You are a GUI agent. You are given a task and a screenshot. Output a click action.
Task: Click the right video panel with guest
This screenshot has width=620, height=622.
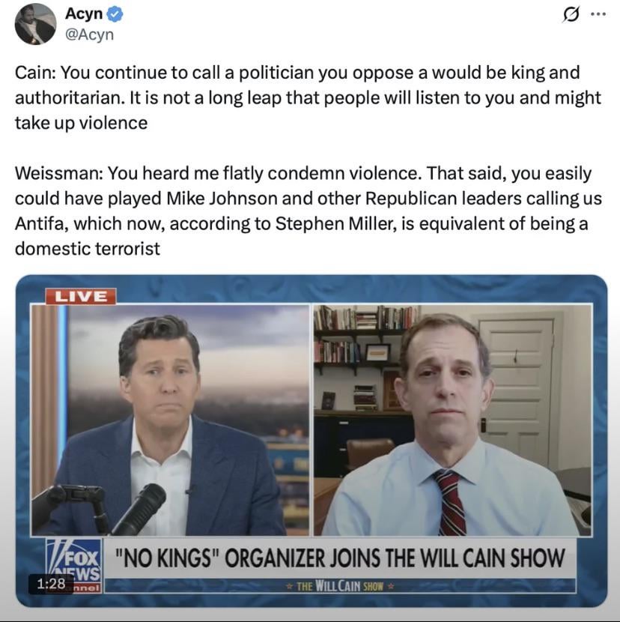click(453, 420)
